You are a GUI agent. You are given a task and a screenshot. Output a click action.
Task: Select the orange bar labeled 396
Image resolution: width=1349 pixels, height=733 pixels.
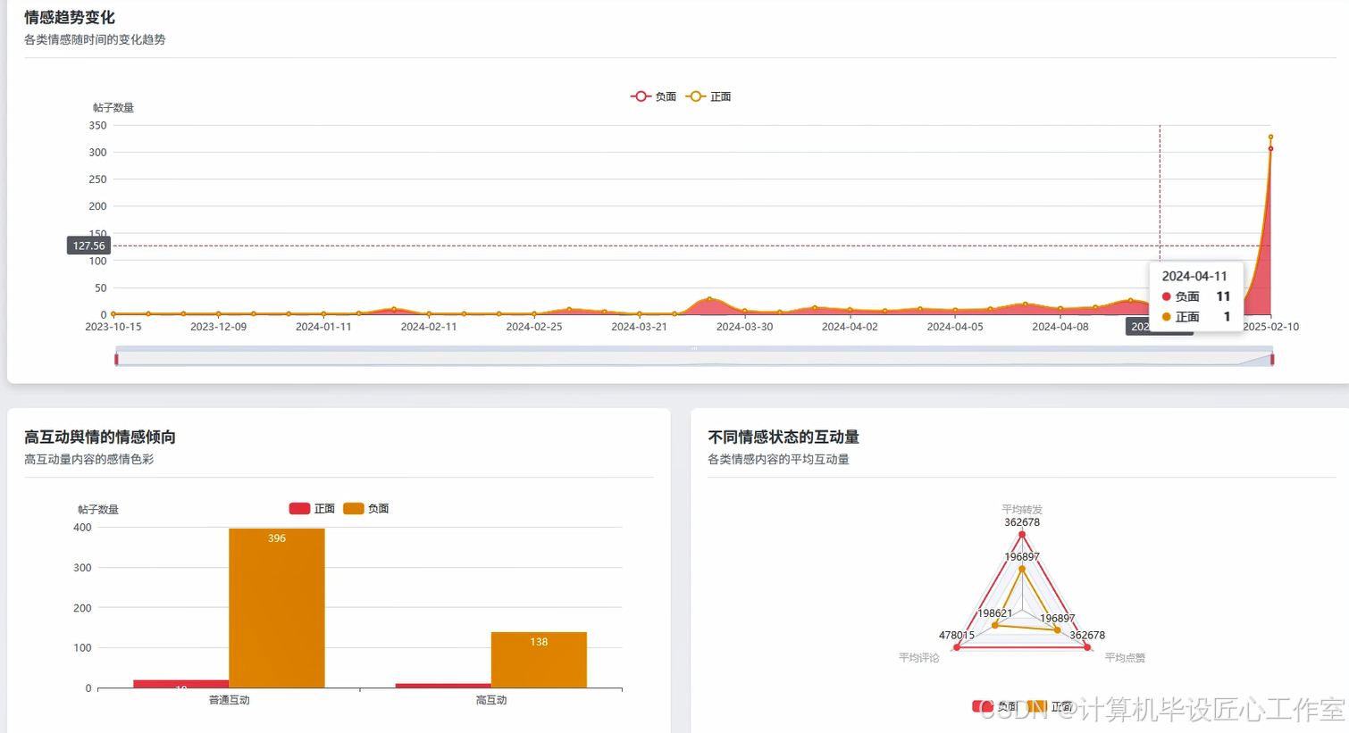(277, 608)
